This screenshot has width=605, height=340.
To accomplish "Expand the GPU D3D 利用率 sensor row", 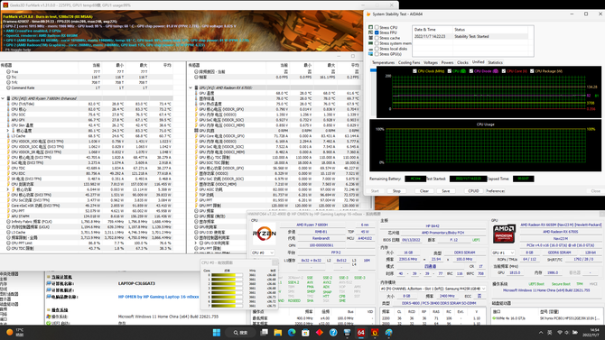I will point(196,244).
